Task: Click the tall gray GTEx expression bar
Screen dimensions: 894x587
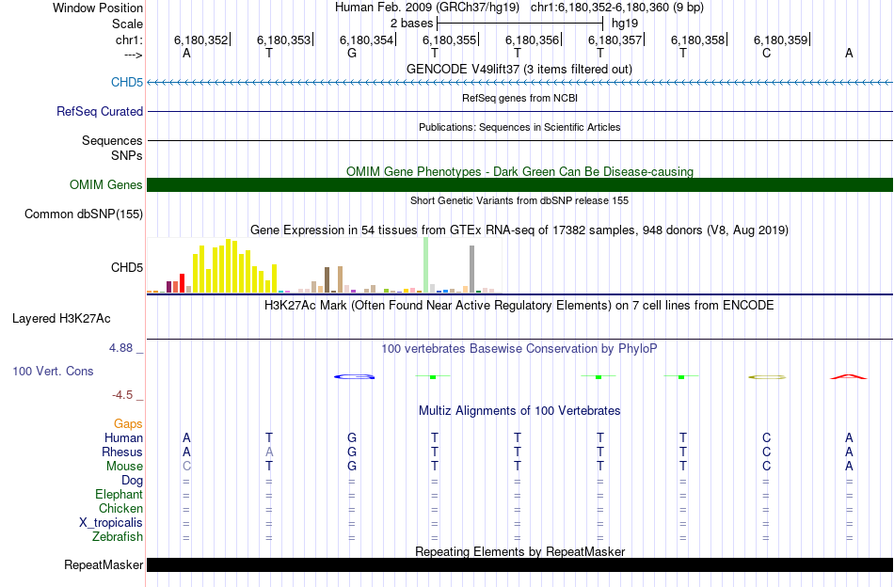Action: [472, 269]
